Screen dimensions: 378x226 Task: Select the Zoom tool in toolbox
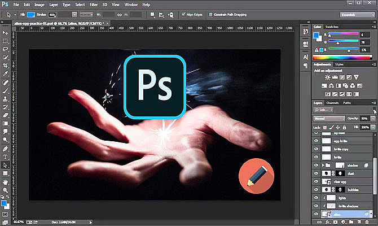coord(5,190)
